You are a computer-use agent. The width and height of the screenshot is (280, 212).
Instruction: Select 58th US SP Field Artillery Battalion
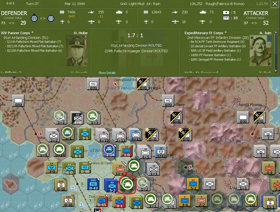tap(215, 51)
